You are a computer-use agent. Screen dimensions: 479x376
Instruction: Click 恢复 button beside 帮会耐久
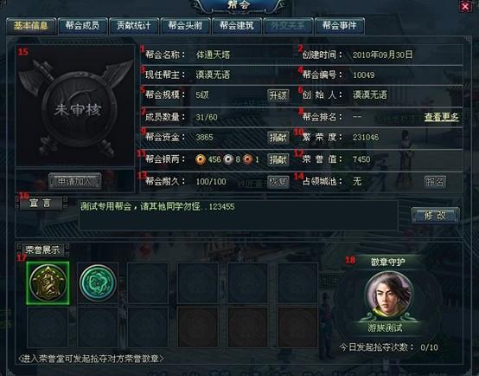278,182
